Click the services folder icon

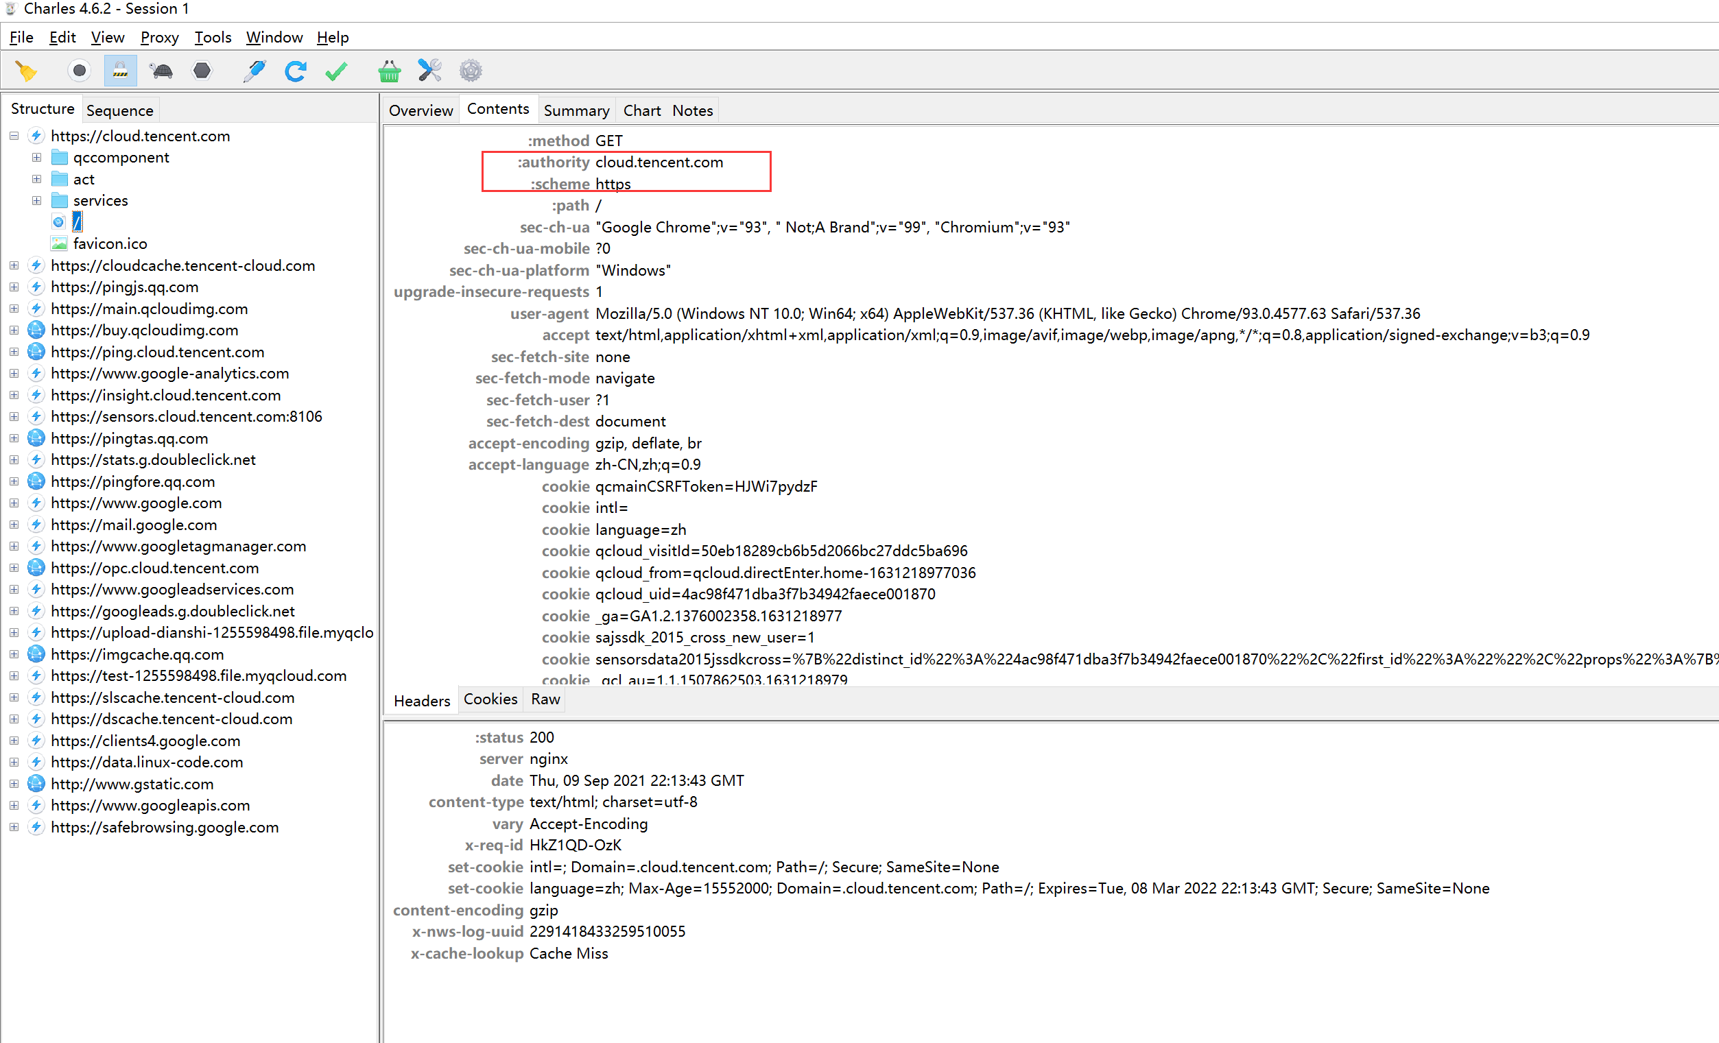tap(59, 201)
